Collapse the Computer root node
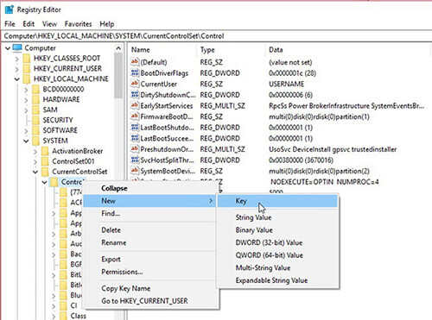This screenshot has width=432, height=320. [x=8, y=48]
